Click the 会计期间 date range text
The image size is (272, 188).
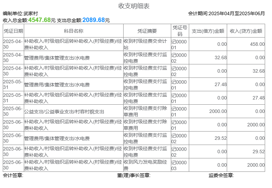(x=226, y=13)
